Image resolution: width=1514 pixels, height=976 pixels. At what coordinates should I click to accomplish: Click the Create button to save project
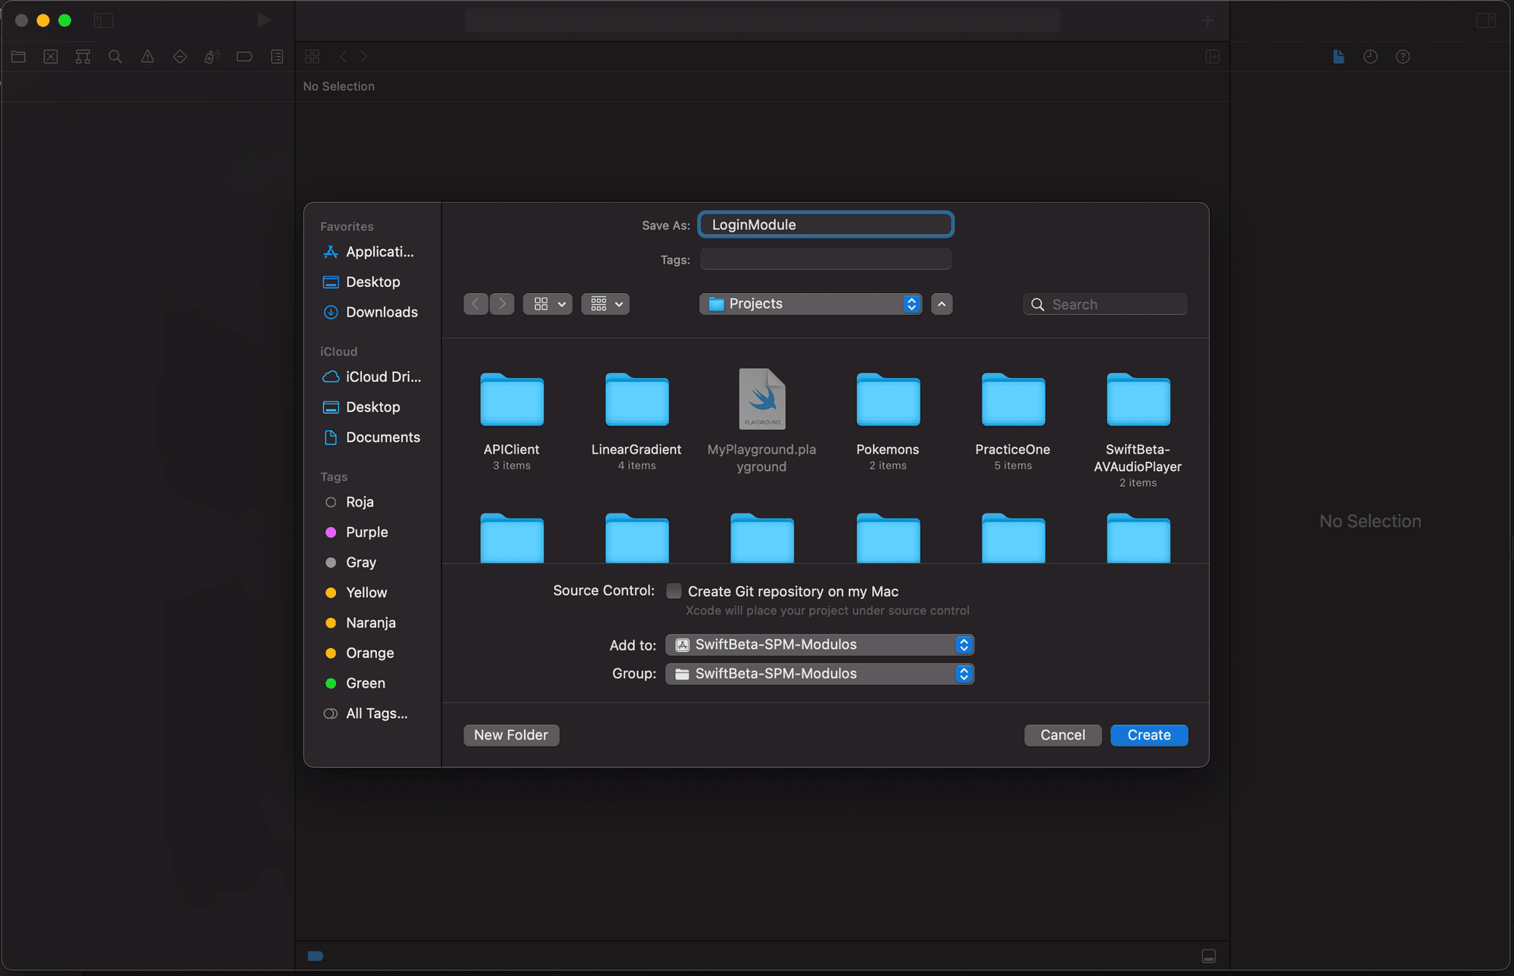[x=1148, y=734]
